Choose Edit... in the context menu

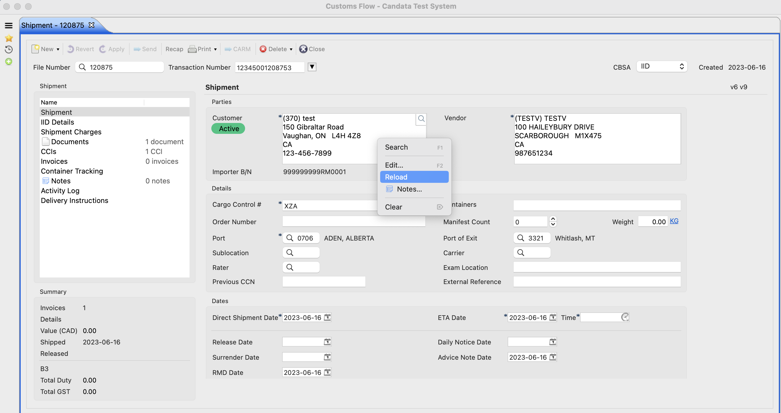point(414,165)
